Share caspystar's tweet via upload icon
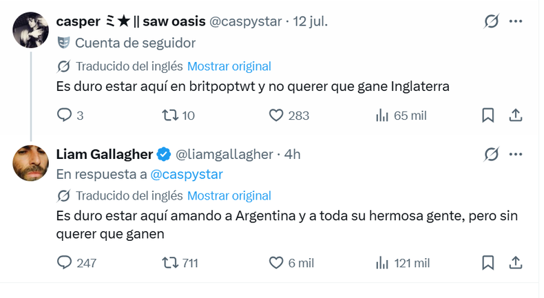544x298 pixels. pyautogui.click(x=516, y=115)
